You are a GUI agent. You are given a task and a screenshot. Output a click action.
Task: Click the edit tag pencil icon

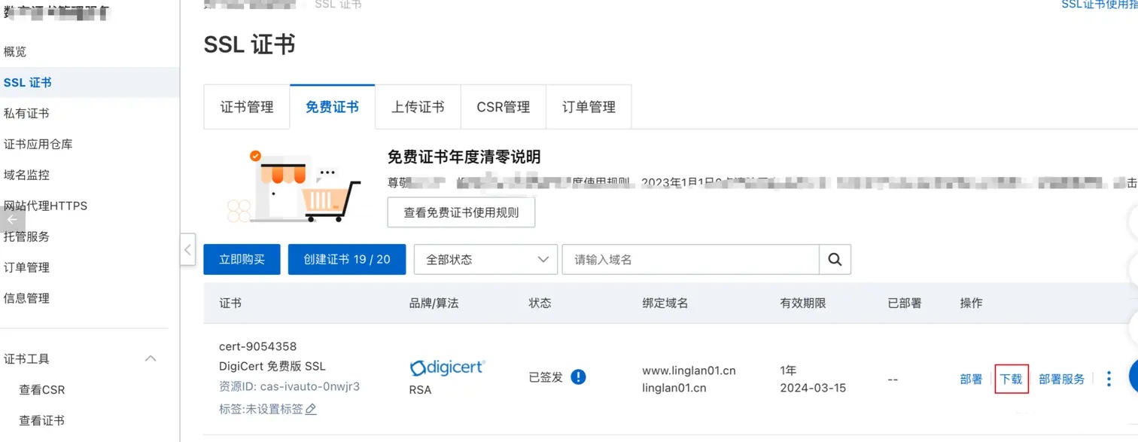(311, 409)
